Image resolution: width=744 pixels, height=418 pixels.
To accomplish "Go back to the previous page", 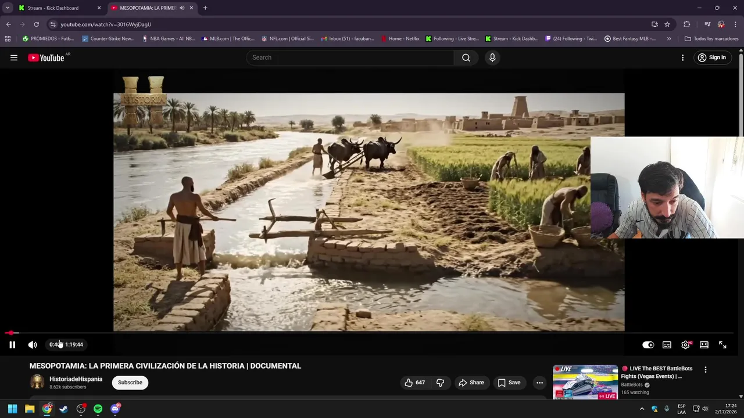I will coord(8,24).
